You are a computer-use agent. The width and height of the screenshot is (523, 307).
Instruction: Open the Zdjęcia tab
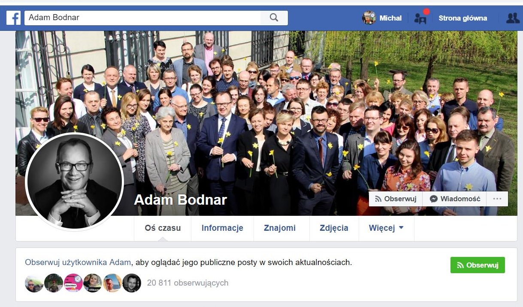(x=334, y=228)
